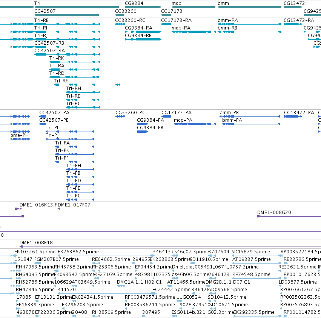Click the Trl-RF transcript label

tap(61, 81)
